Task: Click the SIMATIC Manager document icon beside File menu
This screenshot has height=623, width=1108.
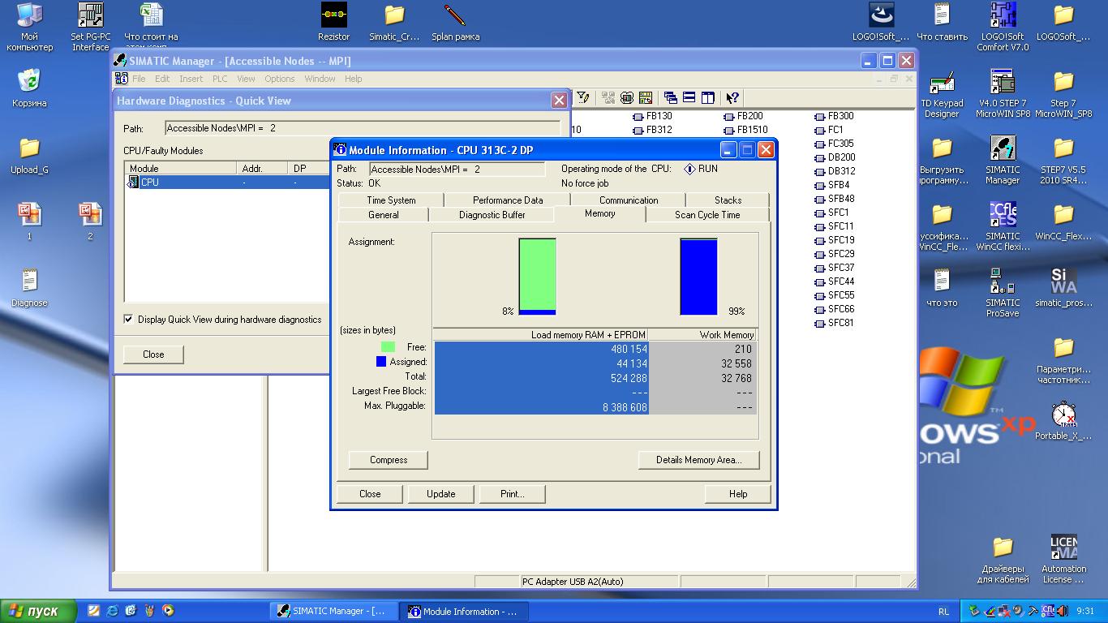Action: (x=122, y=79)
